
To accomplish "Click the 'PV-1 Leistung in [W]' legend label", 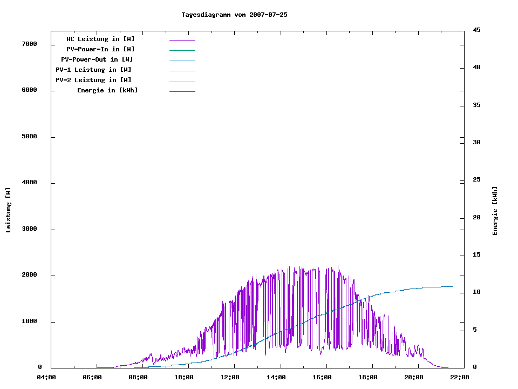I will 93,70.
